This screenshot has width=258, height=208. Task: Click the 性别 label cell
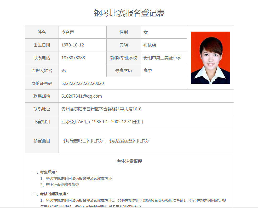click(124, 32)
